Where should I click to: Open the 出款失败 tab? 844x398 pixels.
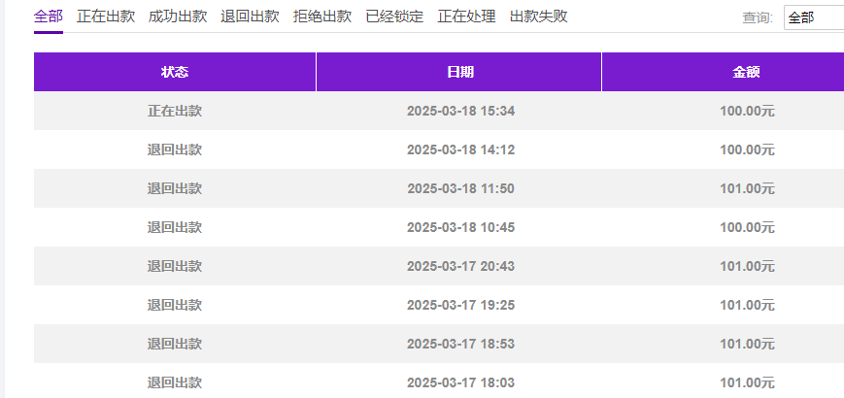[538, 17]
